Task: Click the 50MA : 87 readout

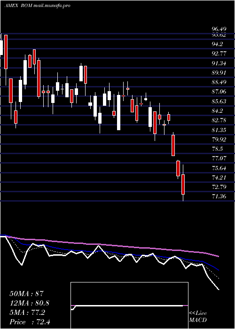Action: (26, 294)
